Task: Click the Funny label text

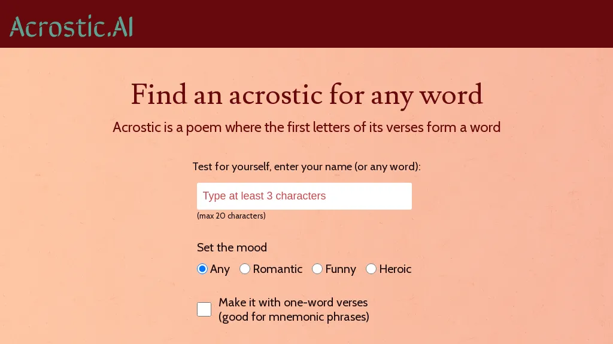Action: point(340,269)
